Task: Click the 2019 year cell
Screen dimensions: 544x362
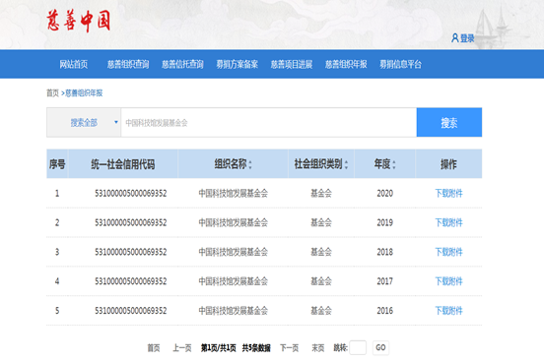Action: point(385,222)
